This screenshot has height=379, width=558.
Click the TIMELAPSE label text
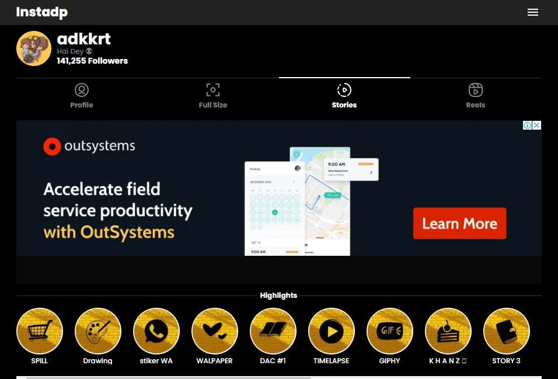tap(332, 361)
